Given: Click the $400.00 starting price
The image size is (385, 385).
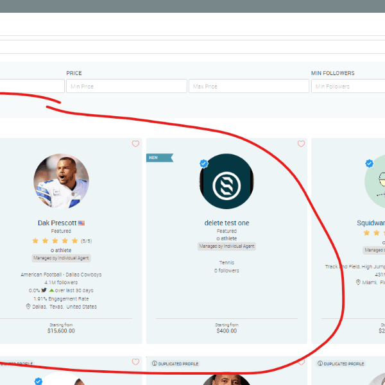Looking at the screenshot, I should 227,331.
